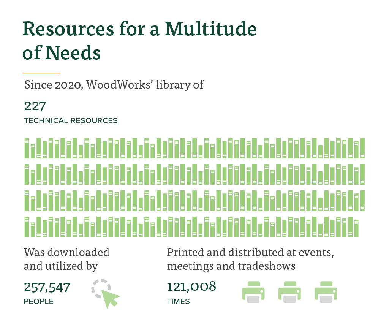Click the 'TIMES' label

[178, 302]
